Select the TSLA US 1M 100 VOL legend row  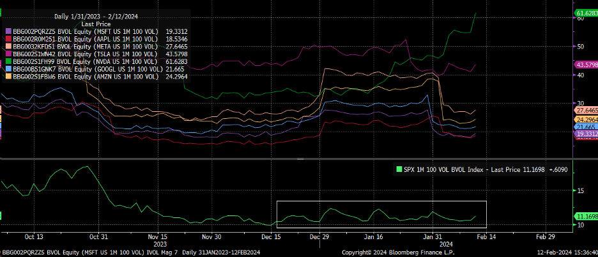coord(97,54)
